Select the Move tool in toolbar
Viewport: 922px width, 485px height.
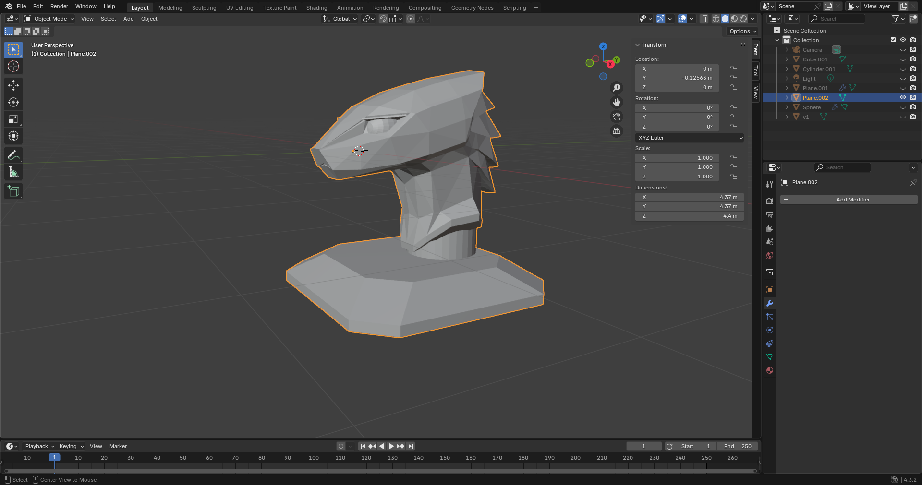tap(13, 85)
